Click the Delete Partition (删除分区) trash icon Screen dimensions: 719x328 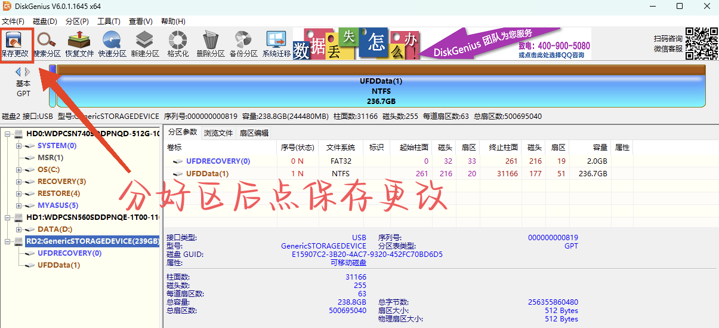tap(210, 45)
